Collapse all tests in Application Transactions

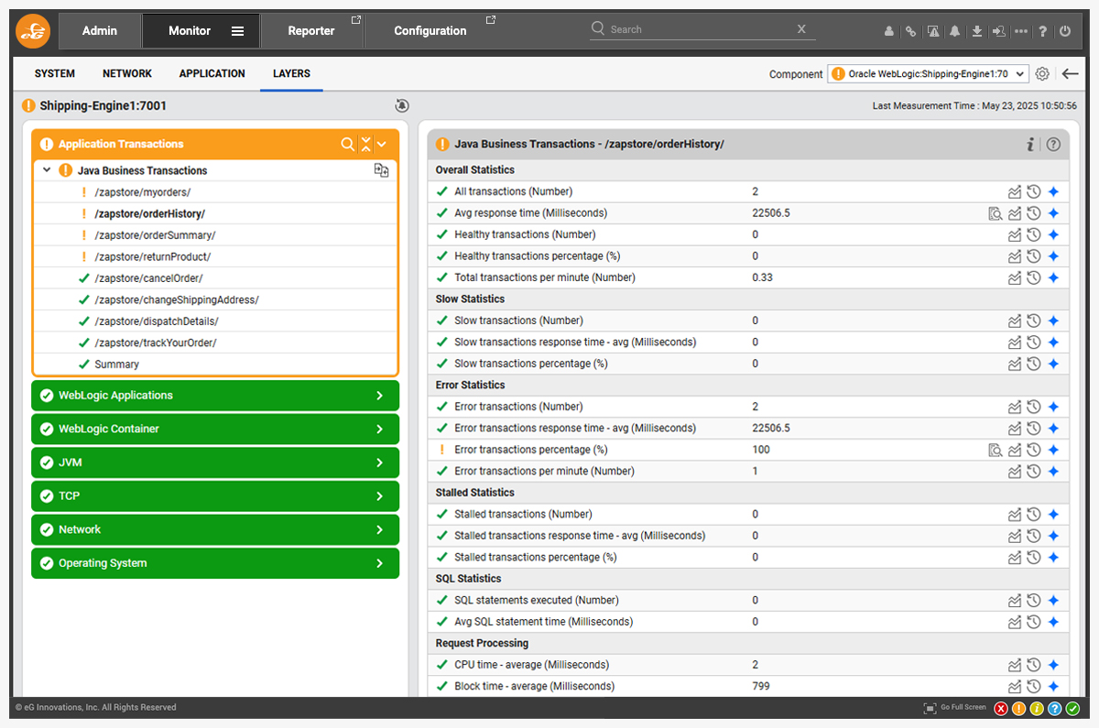(366, 144)
